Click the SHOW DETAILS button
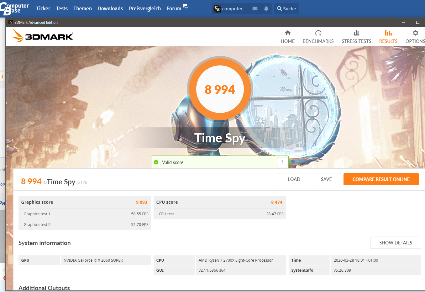Viewport: 425px width, 292px height. point(396,243)
